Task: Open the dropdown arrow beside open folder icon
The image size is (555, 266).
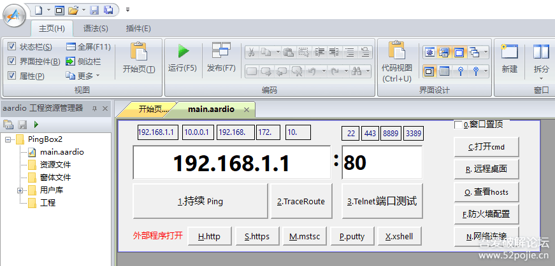Action: point(83,10)
